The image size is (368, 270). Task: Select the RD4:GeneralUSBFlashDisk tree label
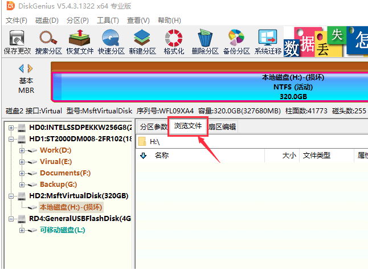[x=80, y=218]
